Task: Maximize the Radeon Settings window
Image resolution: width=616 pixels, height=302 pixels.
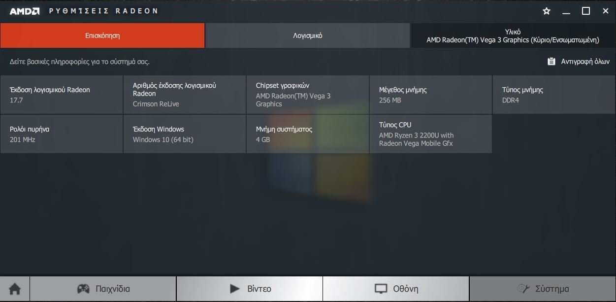Action: [x=586, y=11]
